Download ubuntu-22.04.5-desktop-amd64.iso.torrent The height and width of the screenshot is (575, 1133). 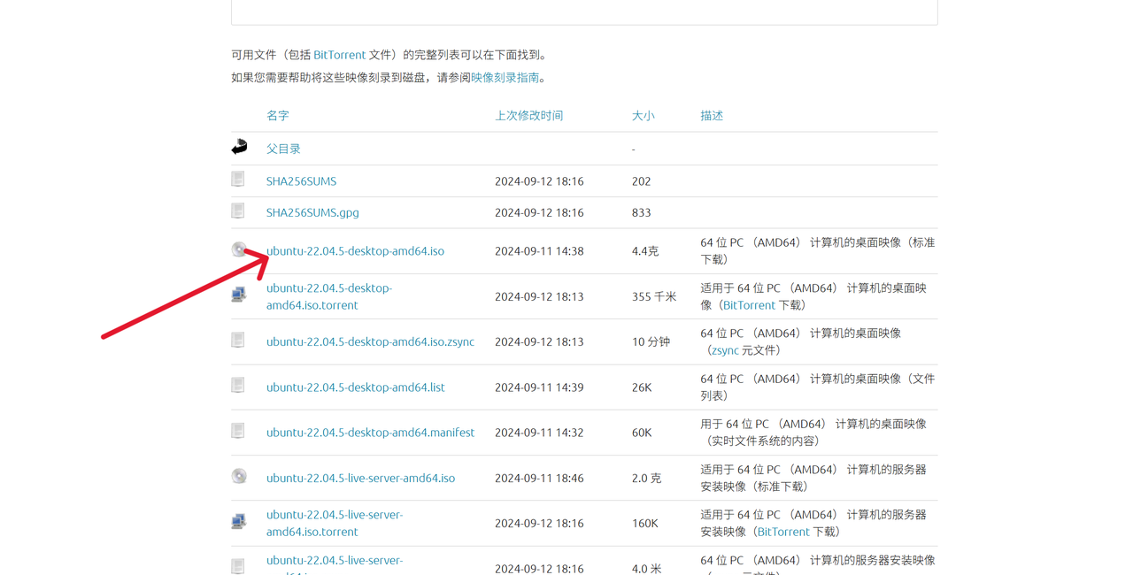329,296
